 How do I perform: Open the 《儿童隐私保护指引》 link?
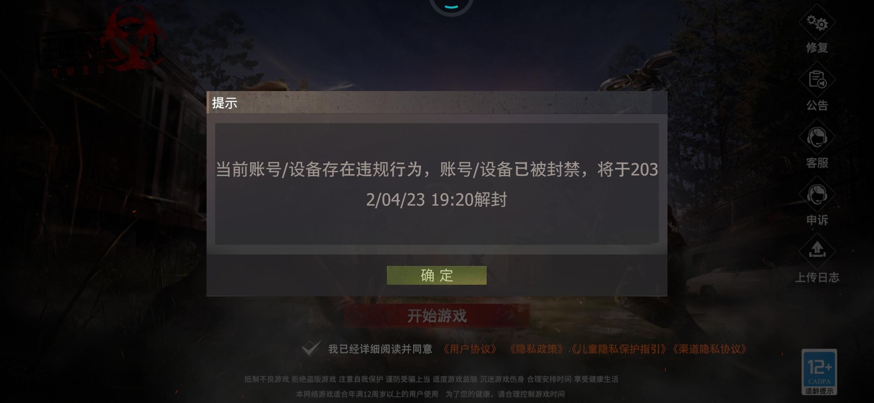[619, 349]
